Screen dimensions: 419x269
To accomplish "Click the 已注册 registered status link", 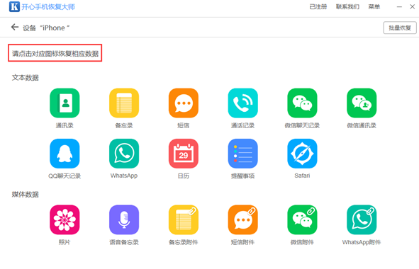I will click(x=318, y=6).
